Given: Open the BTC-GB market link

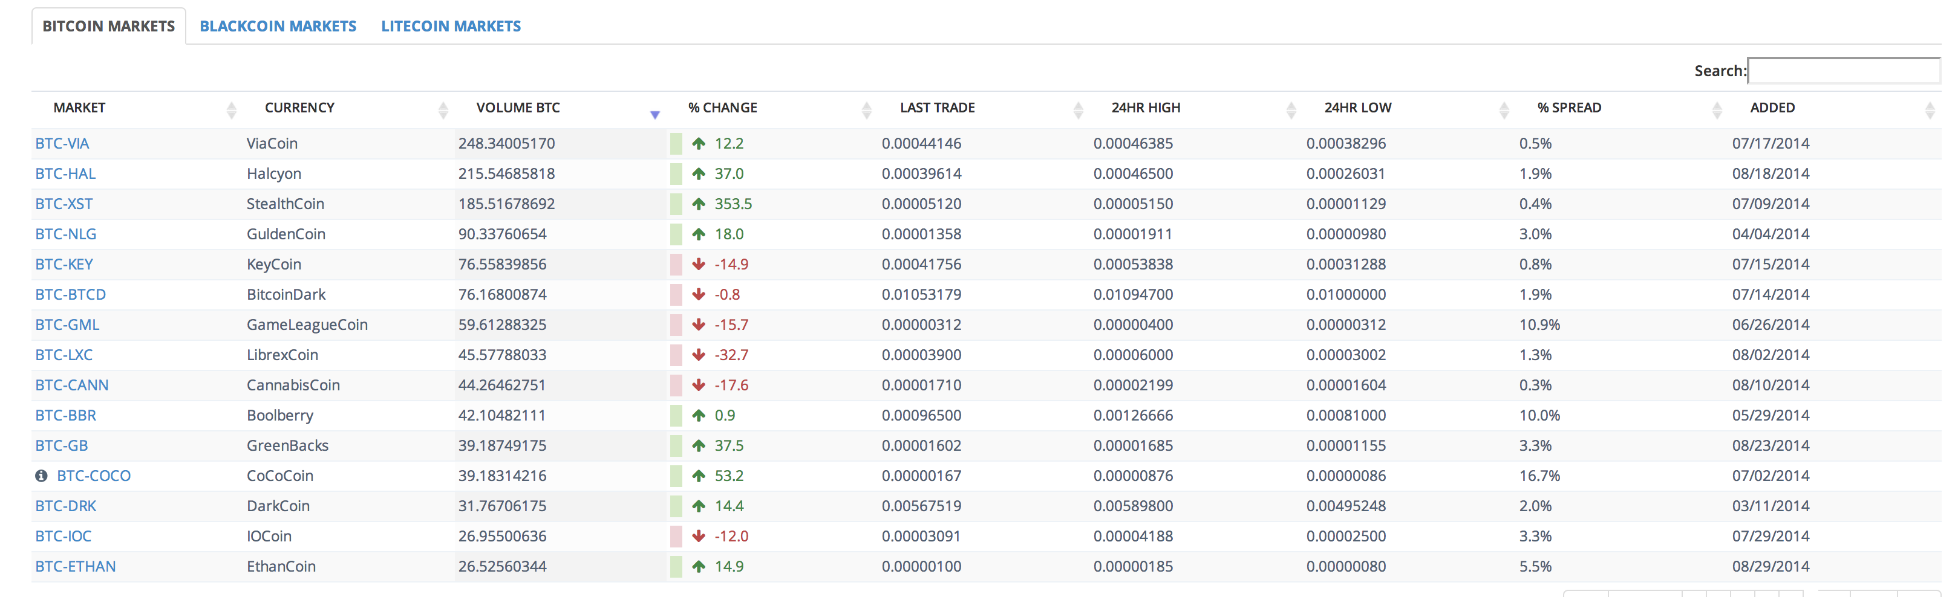Looking at the screenshot, I should pos(62,446).
